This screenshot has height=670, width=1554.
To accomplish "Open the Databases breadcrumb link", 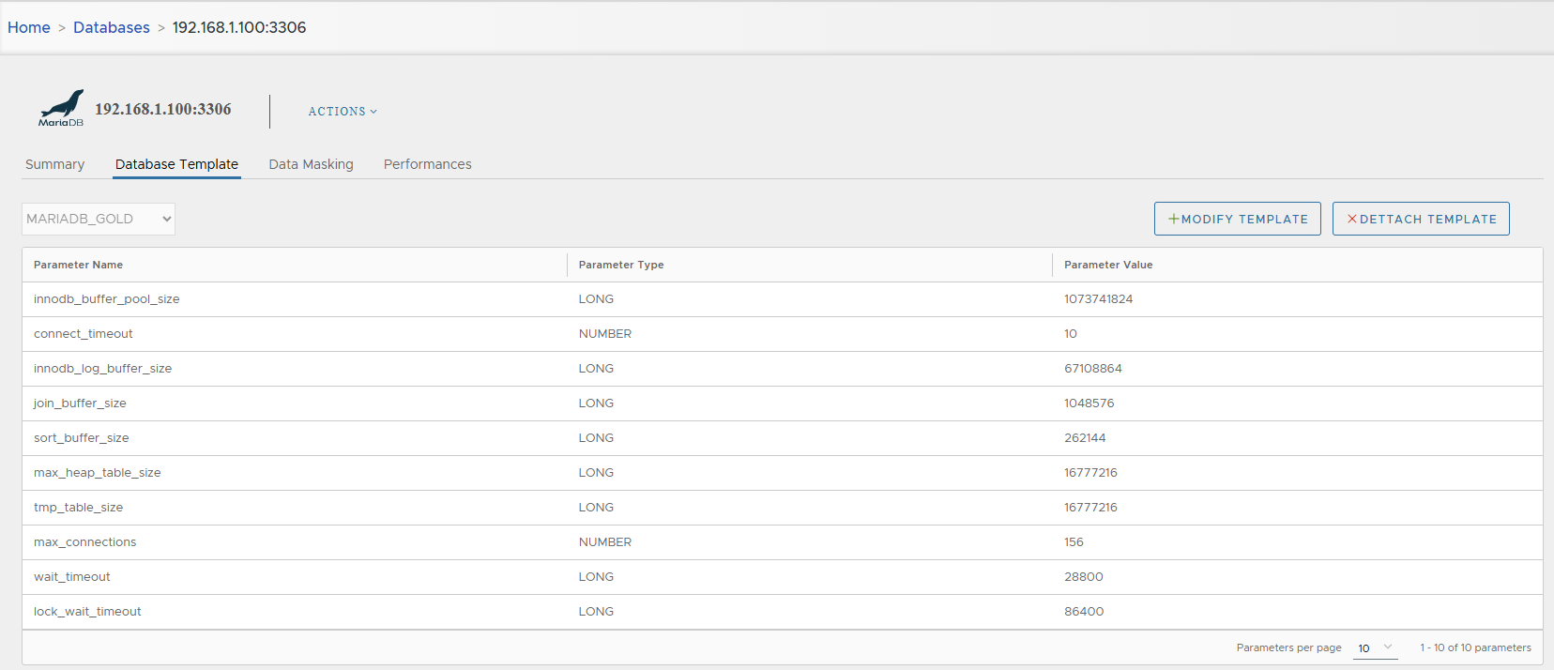I will [x=112, y=27].
